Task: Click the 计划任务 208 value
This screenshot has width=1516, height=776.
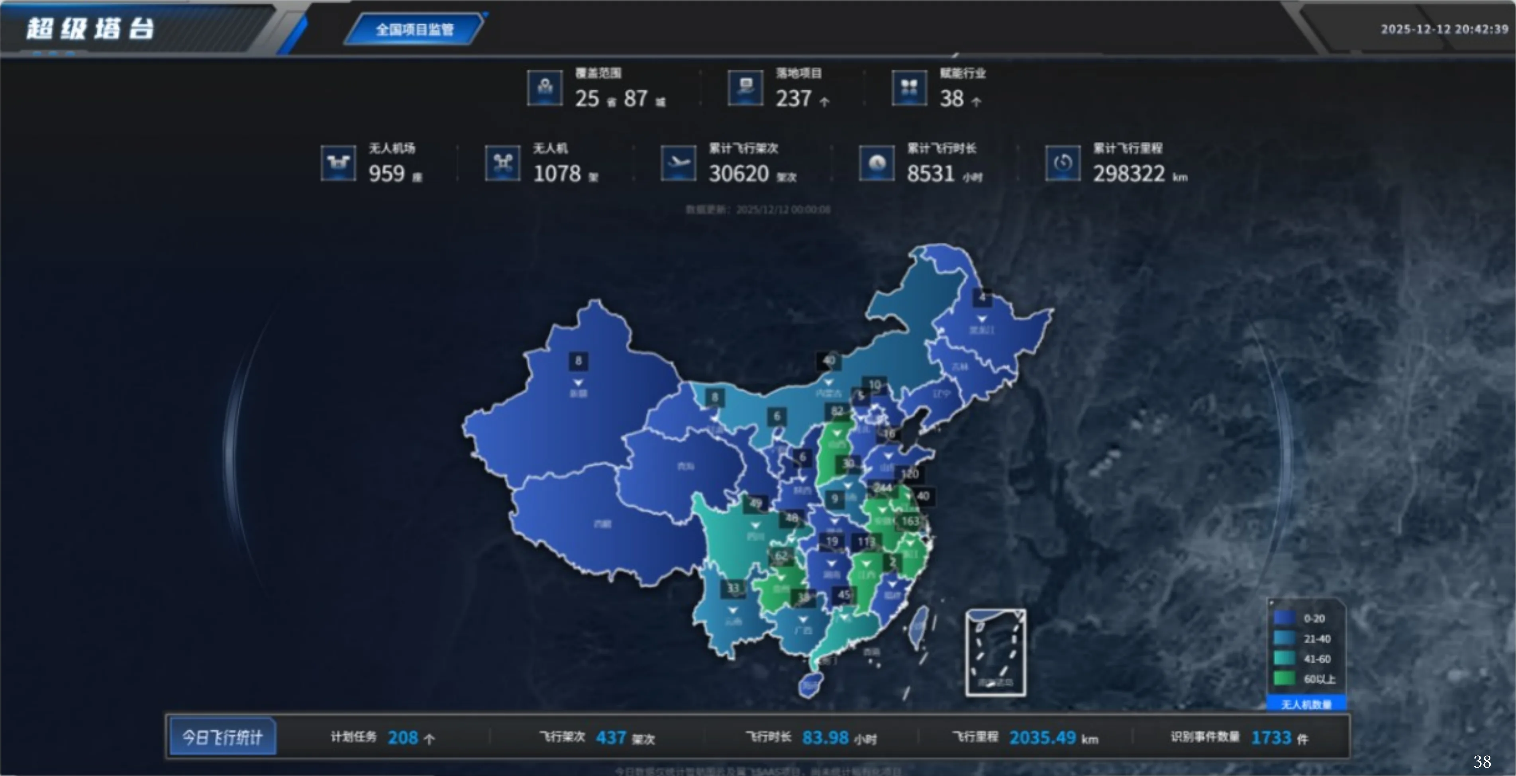Action: click(403, 738)
